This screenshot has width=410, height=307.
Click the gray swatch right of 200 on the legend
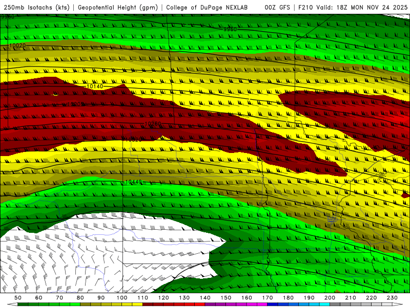(335, 304)
